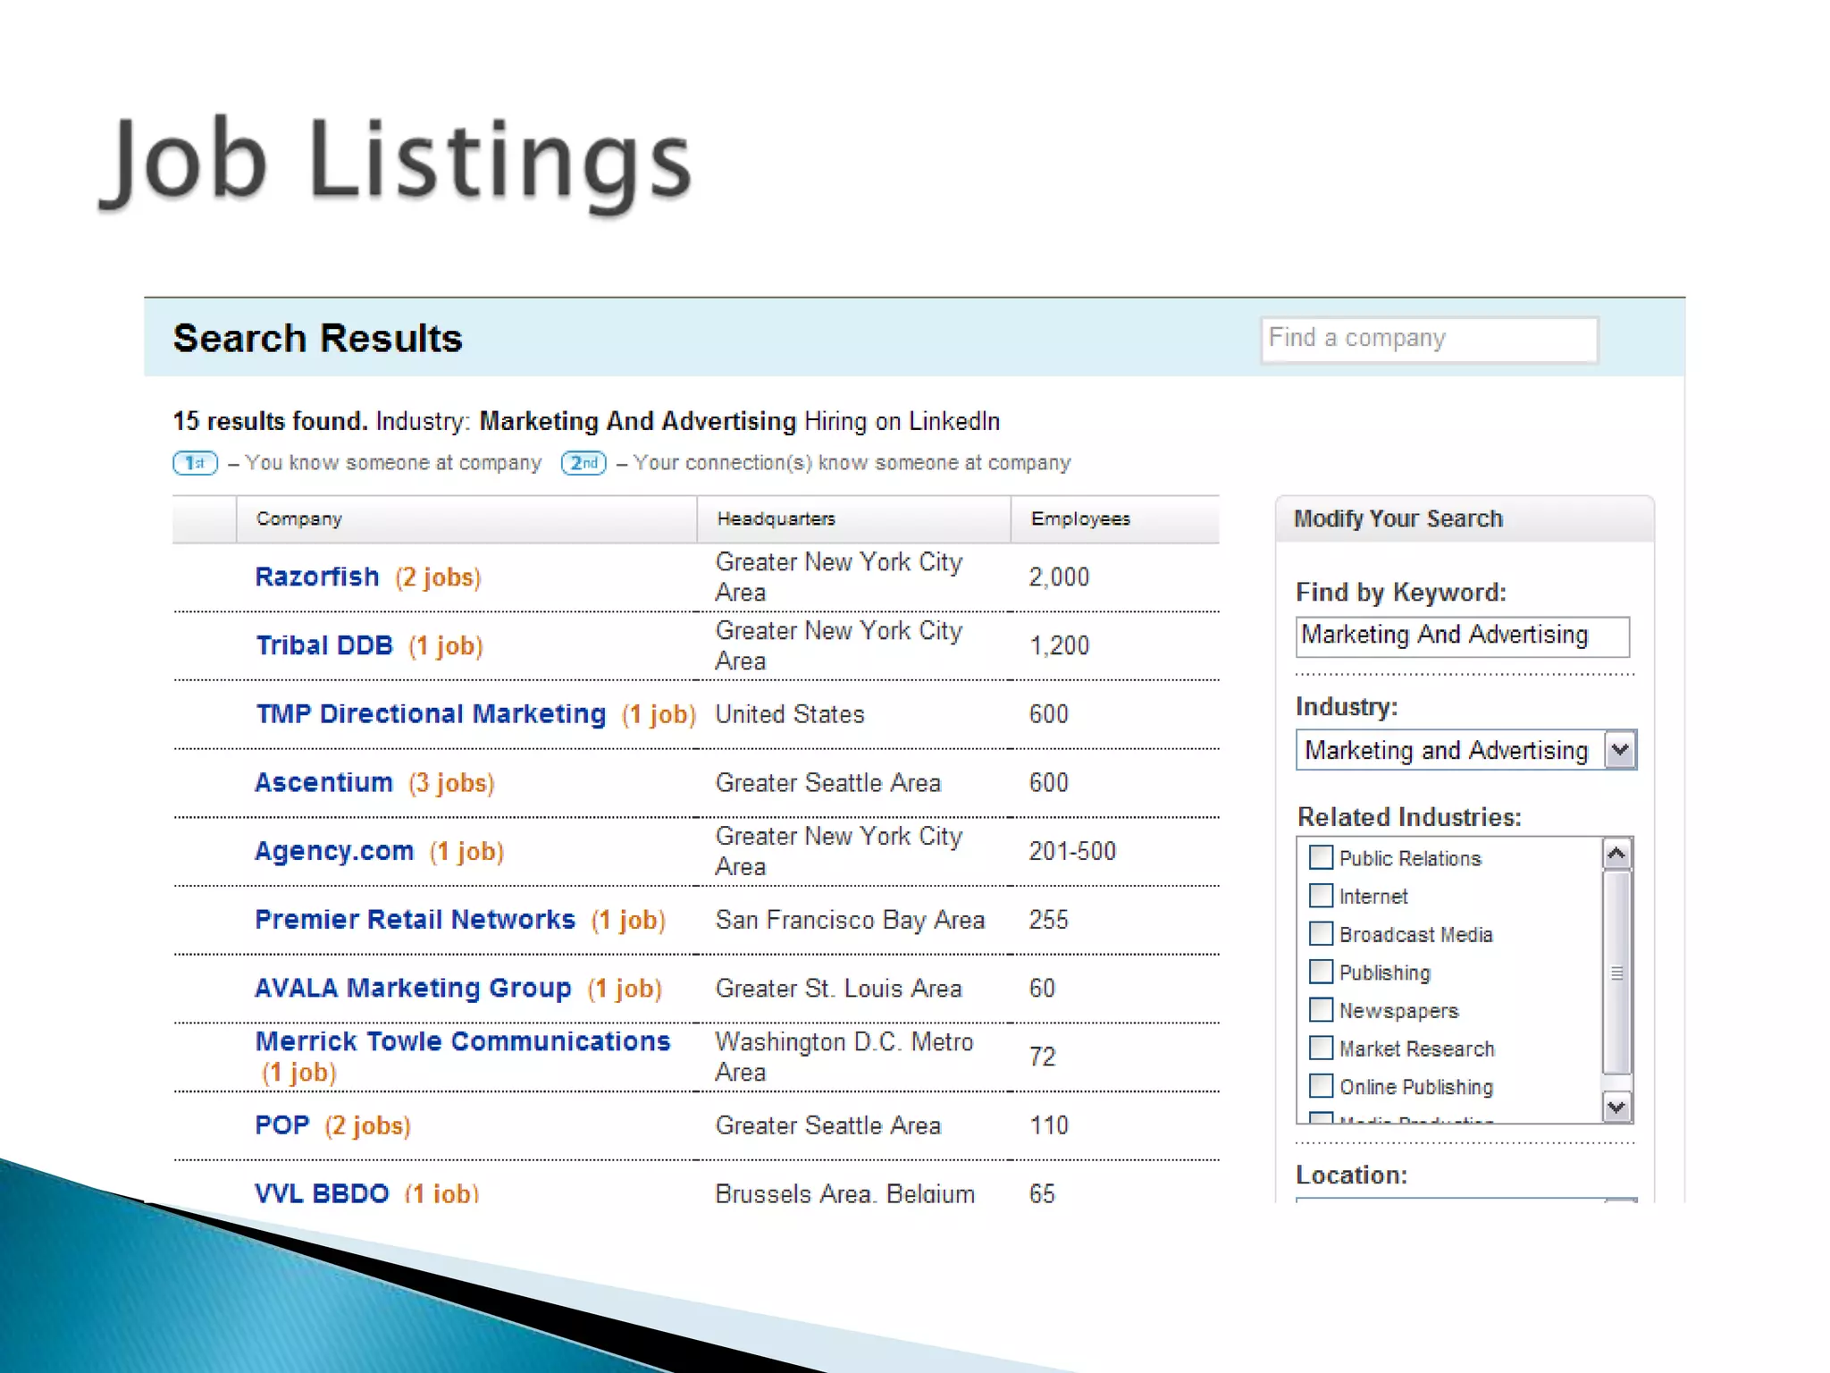Sort by the Employees column header

[x=1115, y=518]
